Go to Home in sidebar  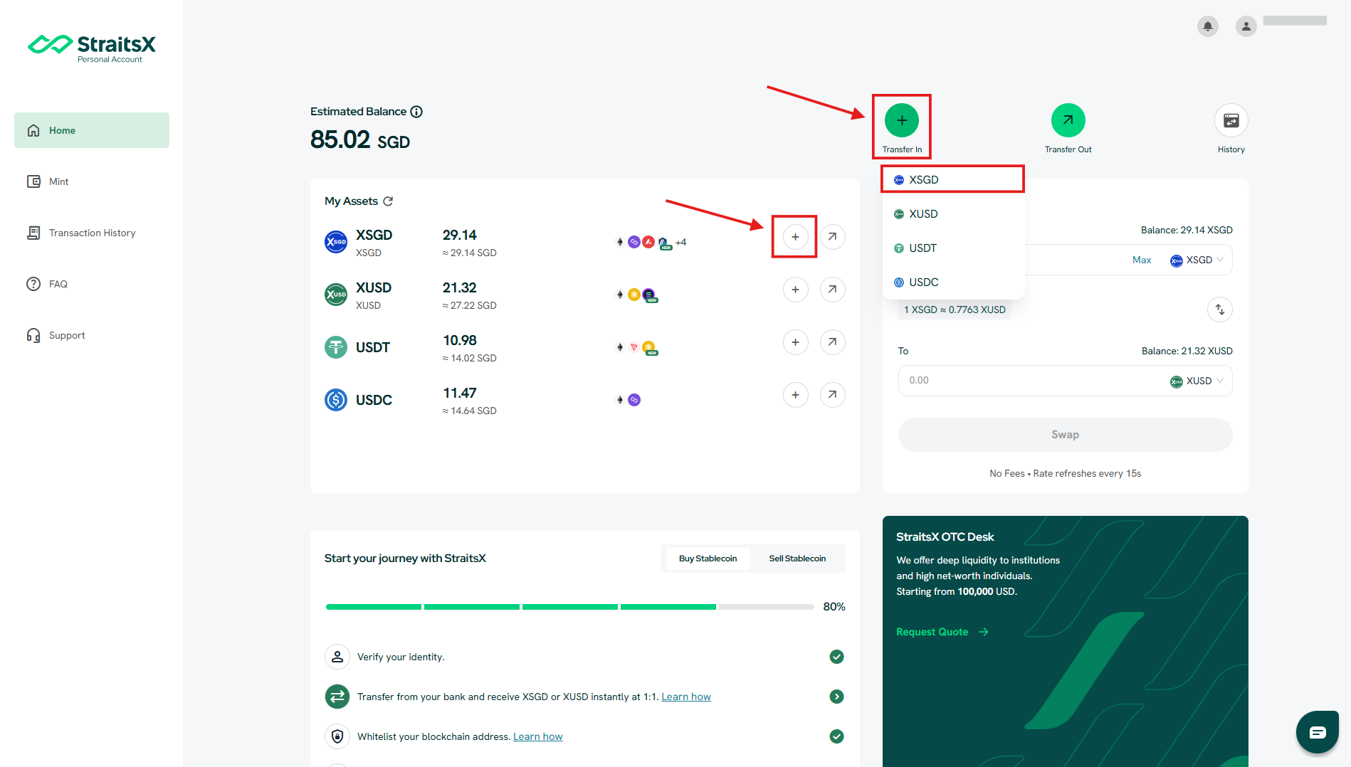[92, 130]
